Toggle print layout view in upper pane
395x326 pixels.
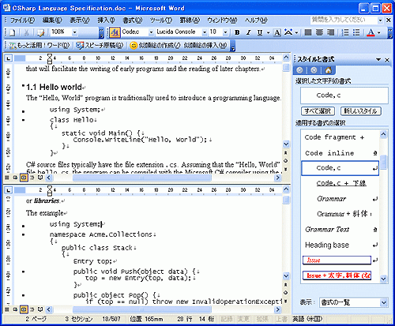pos(24,178)
